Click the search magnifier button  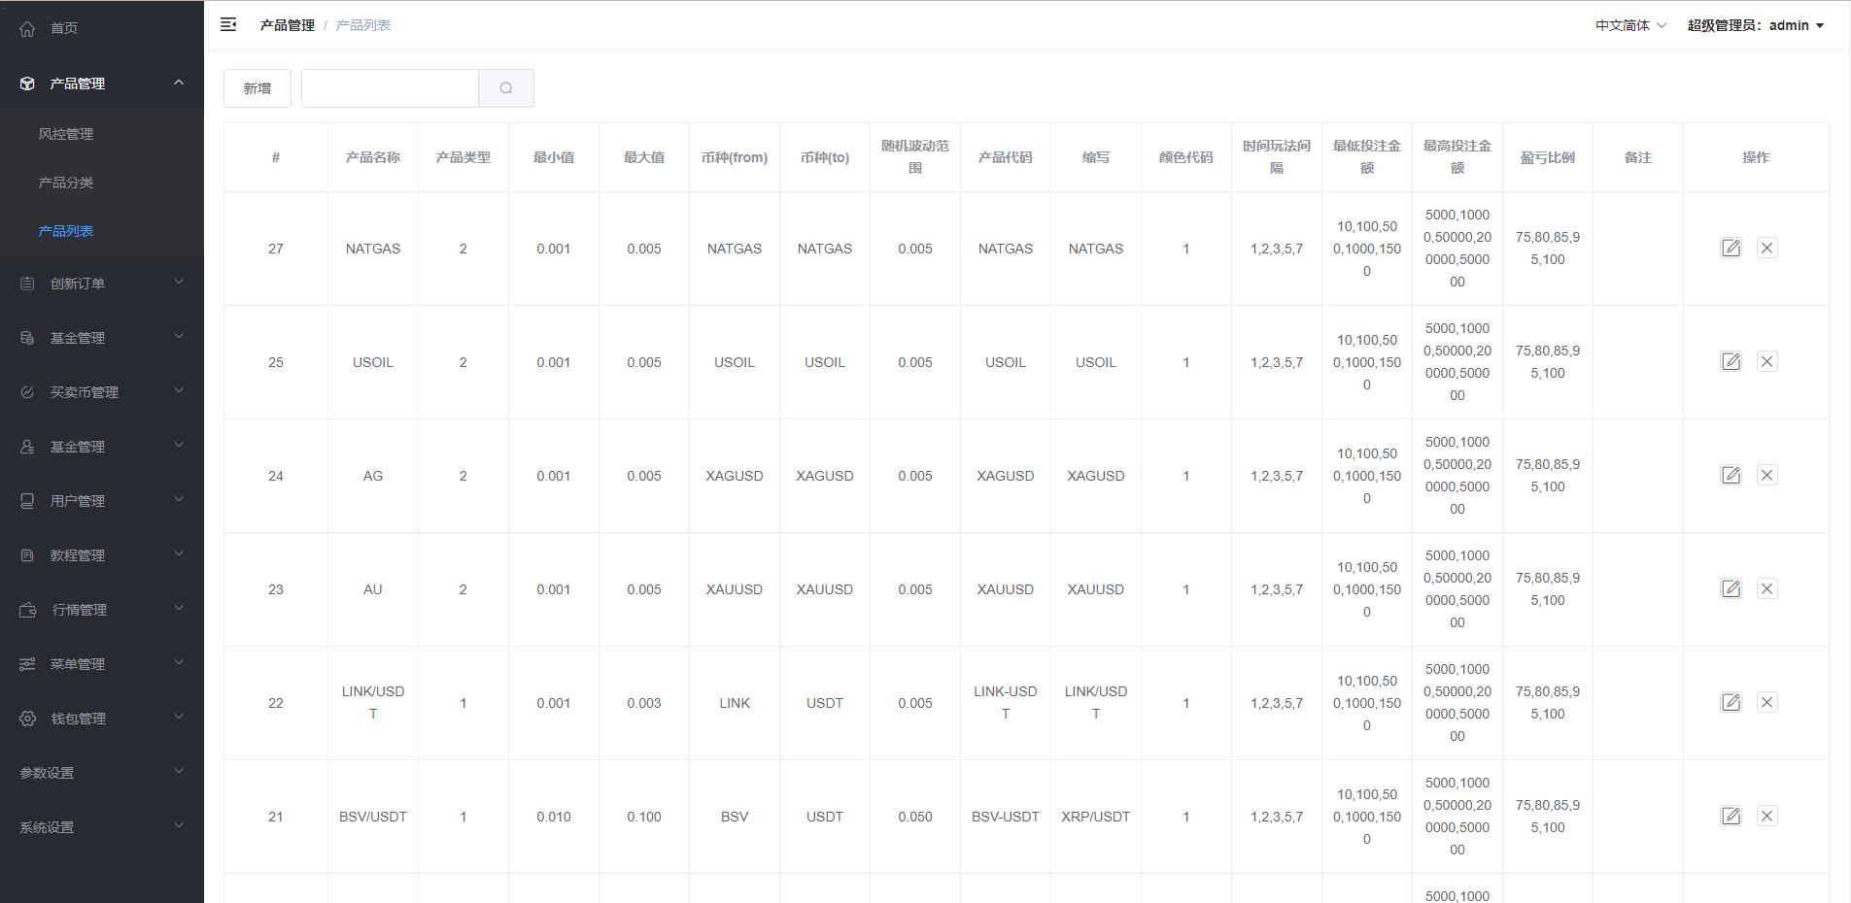(x=505, y=88)
